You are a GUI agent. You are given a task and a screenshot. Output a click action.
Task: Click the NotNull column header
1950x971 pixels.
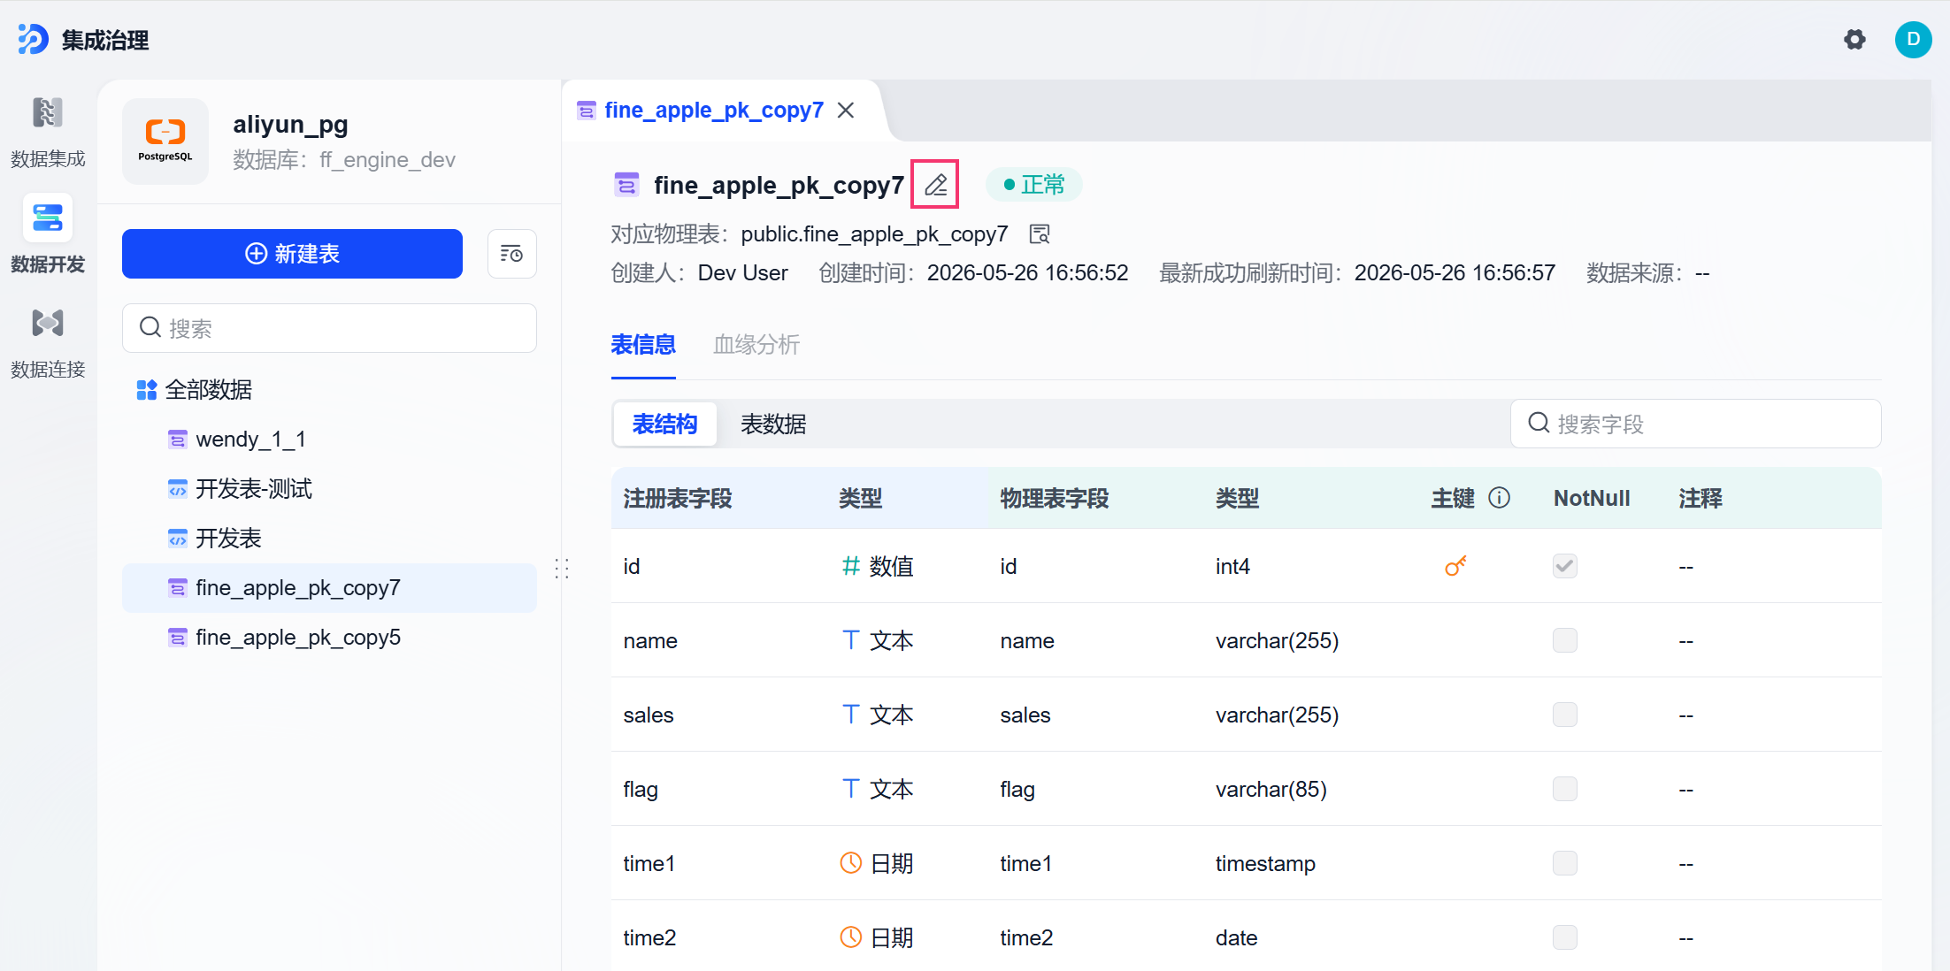point(1592,498)
